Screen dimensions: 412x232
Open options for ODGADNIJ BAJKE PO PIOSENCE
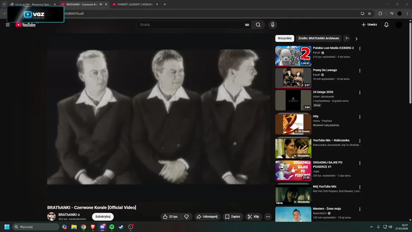coord(360,163)
